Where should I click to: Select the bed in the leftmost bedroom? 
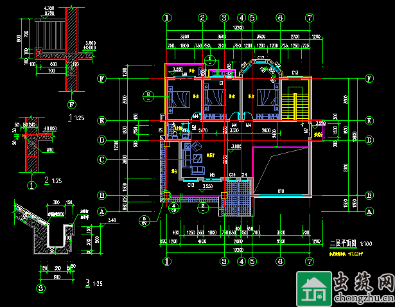[179, 100]
